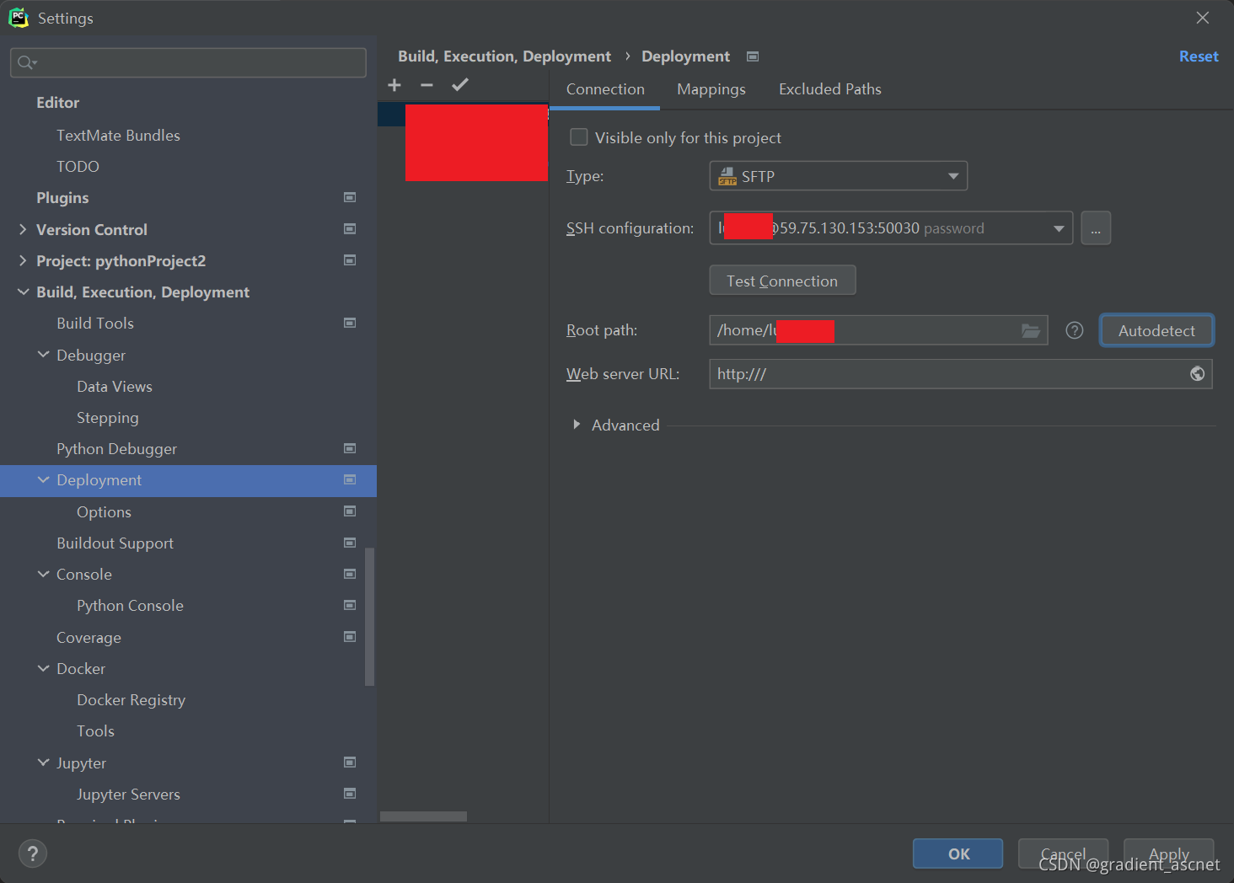The width and height of the screenshot is (1234, 883).
Task: Expand the Advanced section
Action: [x=577, y=425]
